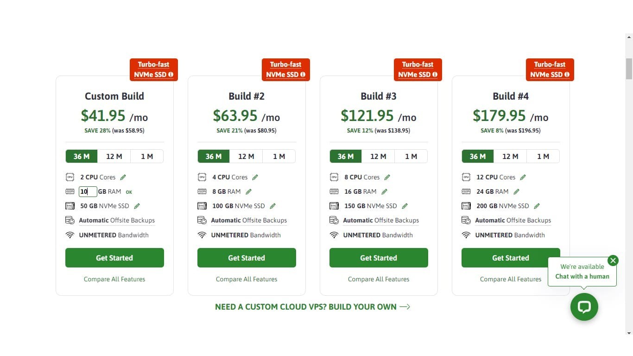The image size is (633, 356).
Task: Switch Build #3 to 1 M term
Action: click(x=411, y=156)
